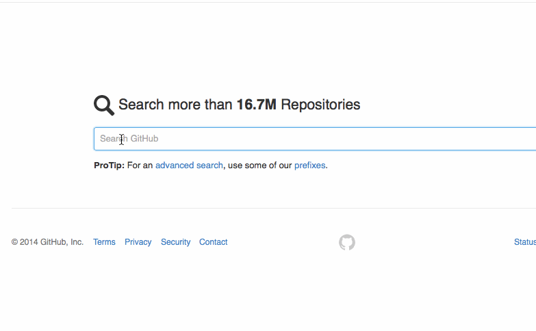Click the magnifying glass icon beside the heading

tap(104, 105)
